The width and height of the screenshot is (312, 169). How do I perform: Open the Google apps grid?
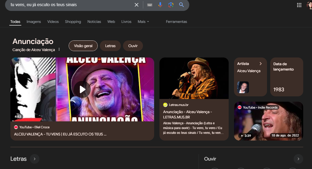click(299, 5)
